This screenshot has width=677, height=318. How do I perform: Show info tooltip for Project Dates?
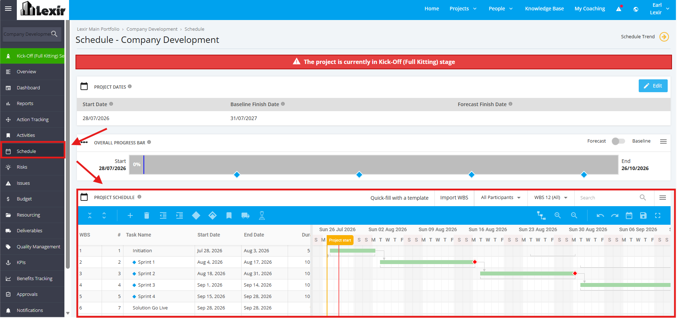[130, 86]
